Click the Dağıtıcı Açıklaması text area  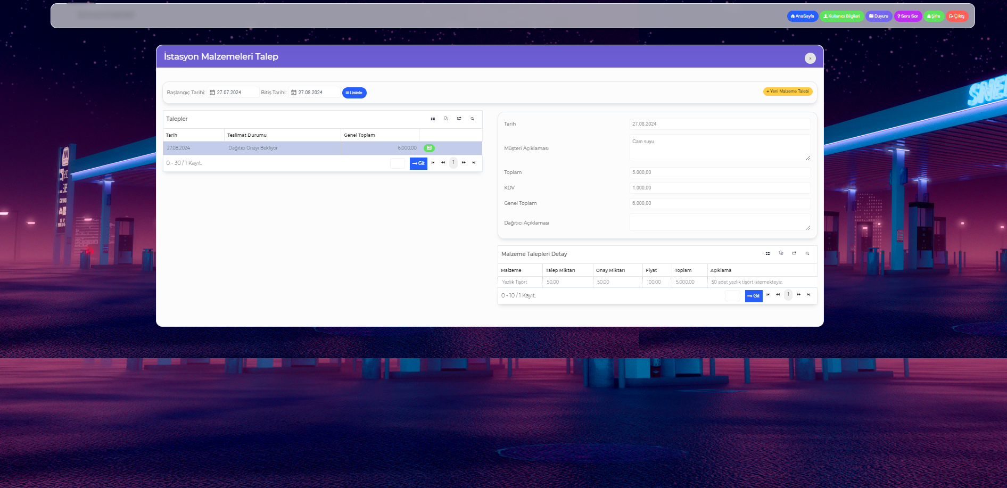click(720, 222)
